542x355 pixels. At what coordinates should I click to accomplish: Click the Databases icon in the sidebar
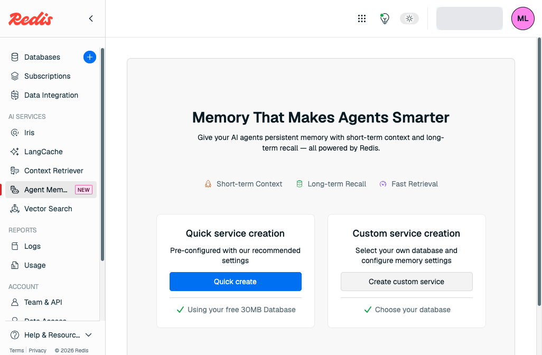pos(14,57)
